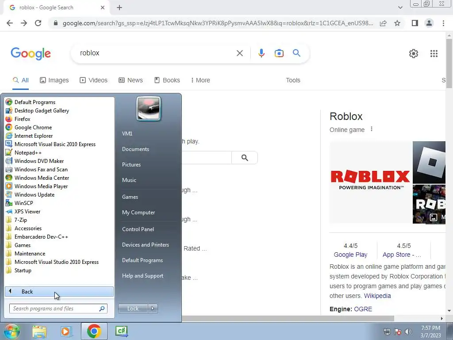Click the Lock button
The height and width of the screenshot is (340, 453).
(x=133, y=309)
